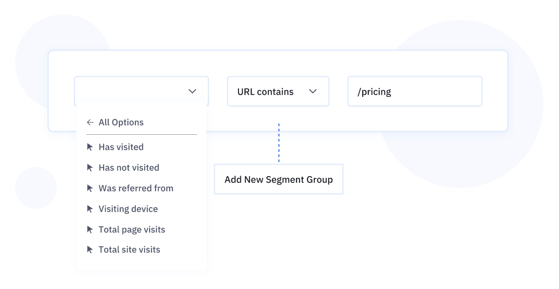The width and height of the screenshot is (559, 289).
Task: Choose Has not visited from the list
Action: click(129, 168)
